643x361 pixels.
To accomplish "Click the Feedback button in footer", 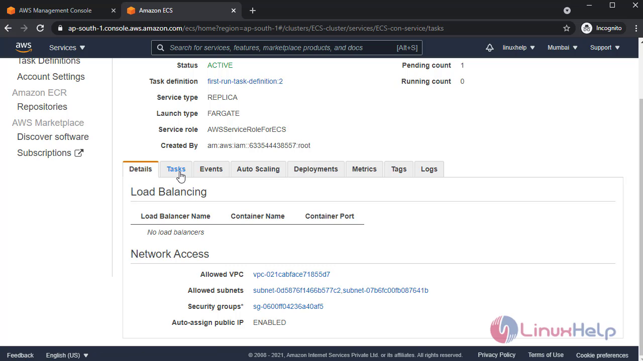I will click(x=21, y=355).
